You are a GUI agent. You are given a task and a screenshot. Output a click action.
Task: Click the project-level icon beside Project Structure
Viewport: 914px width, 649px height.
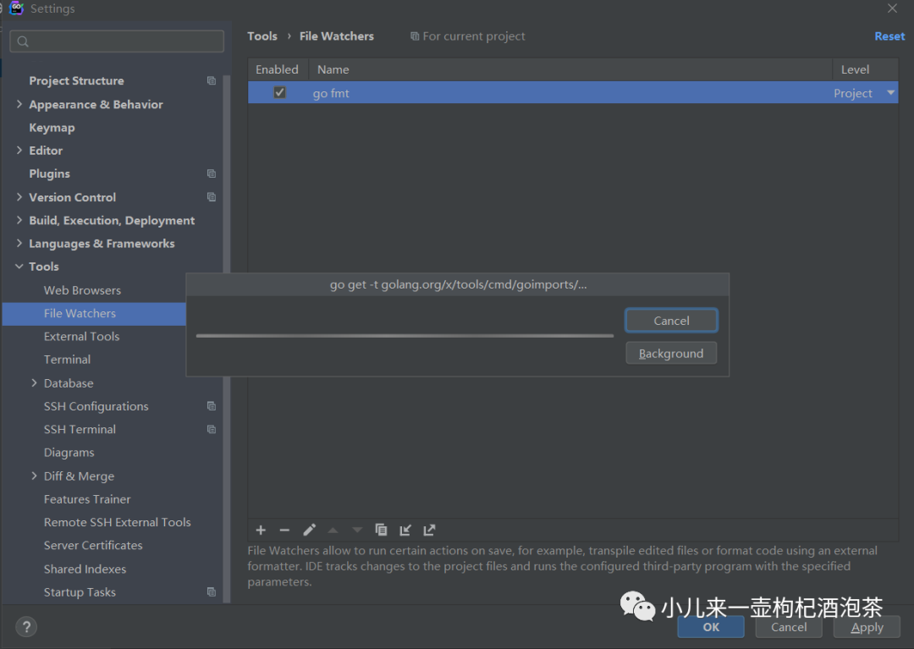pyautogui.click(x=212, y=80)
